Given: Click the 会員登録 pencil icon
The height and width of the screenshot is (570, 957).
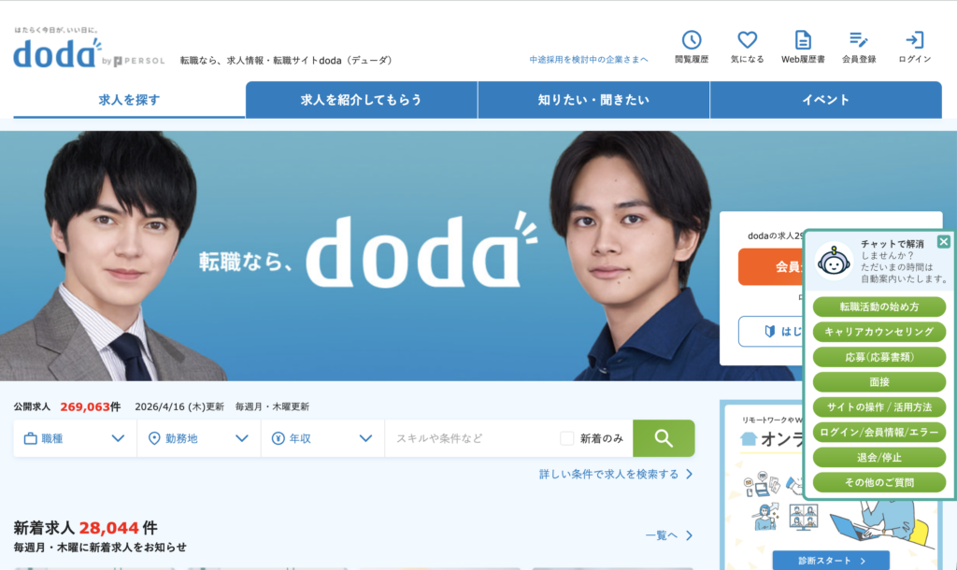Looking at the screenshot, I should [x=859, y=40].
